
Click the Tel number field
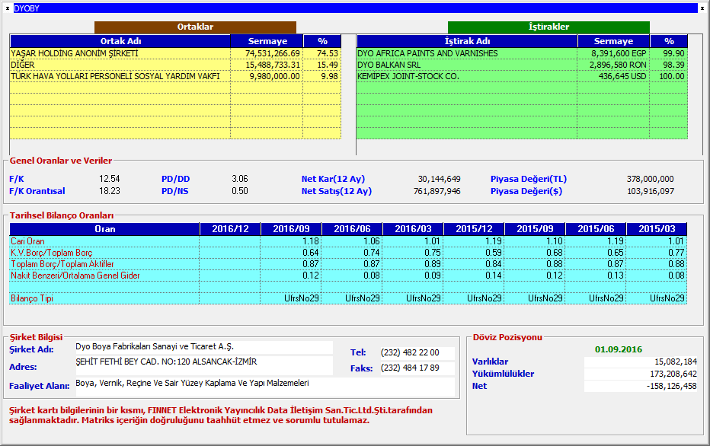pos(417,352)
